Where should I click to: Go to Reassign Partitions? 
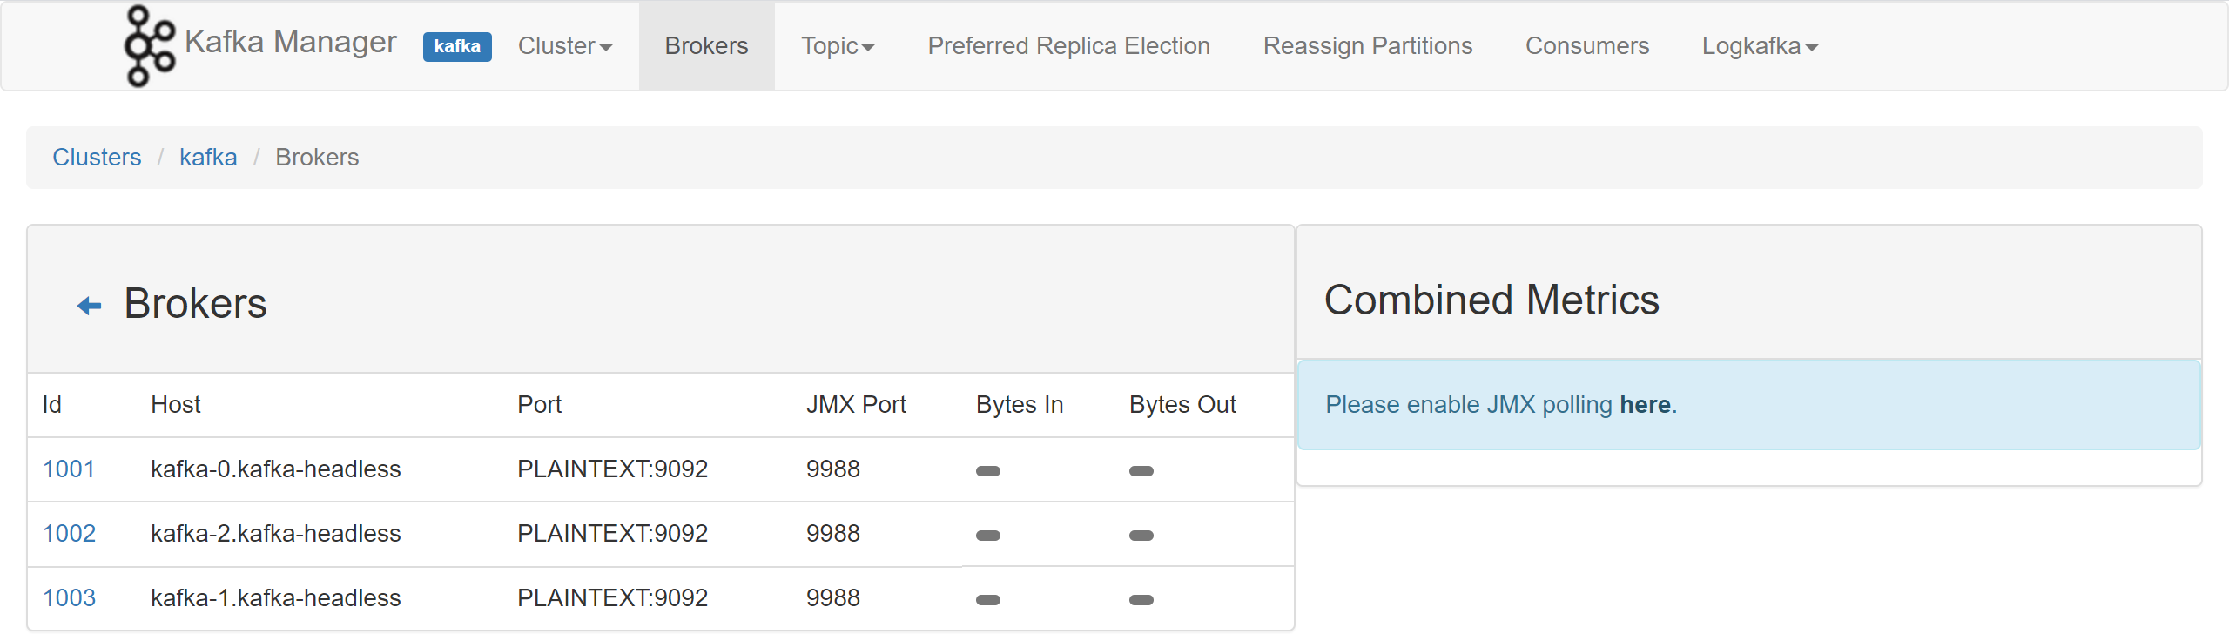[1368, 46]
